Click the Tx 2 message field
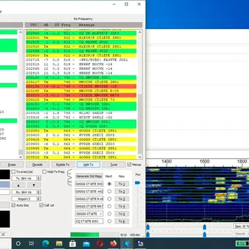This screenshot has height=249, width=249. tap(89, 192)
